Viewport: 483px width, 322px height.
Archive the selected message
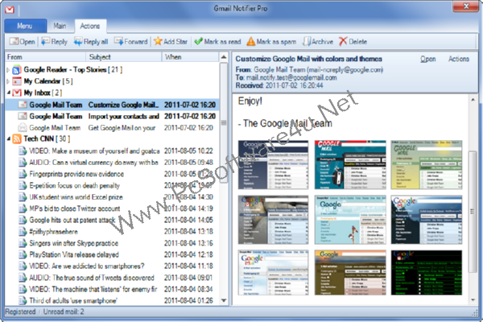[x=318, y=42]
